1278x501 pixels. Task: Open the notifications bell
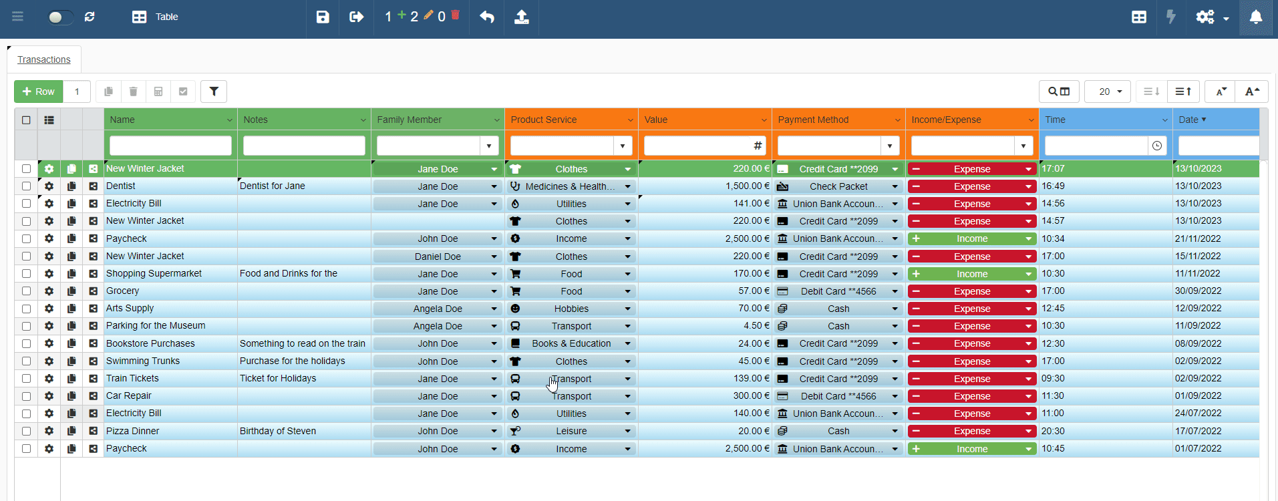1255,17
